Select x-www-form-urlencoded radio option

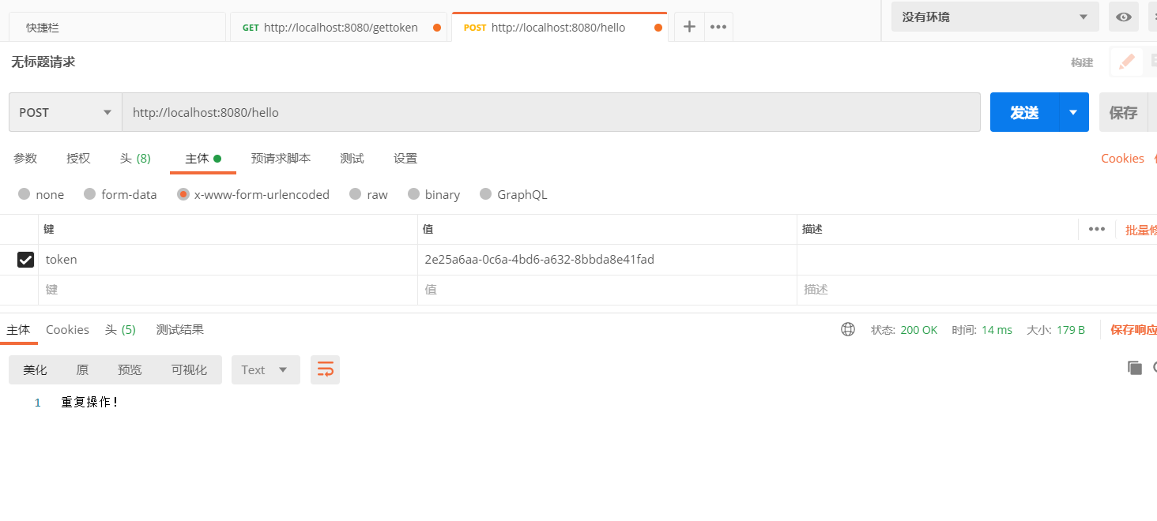[183, 193]
